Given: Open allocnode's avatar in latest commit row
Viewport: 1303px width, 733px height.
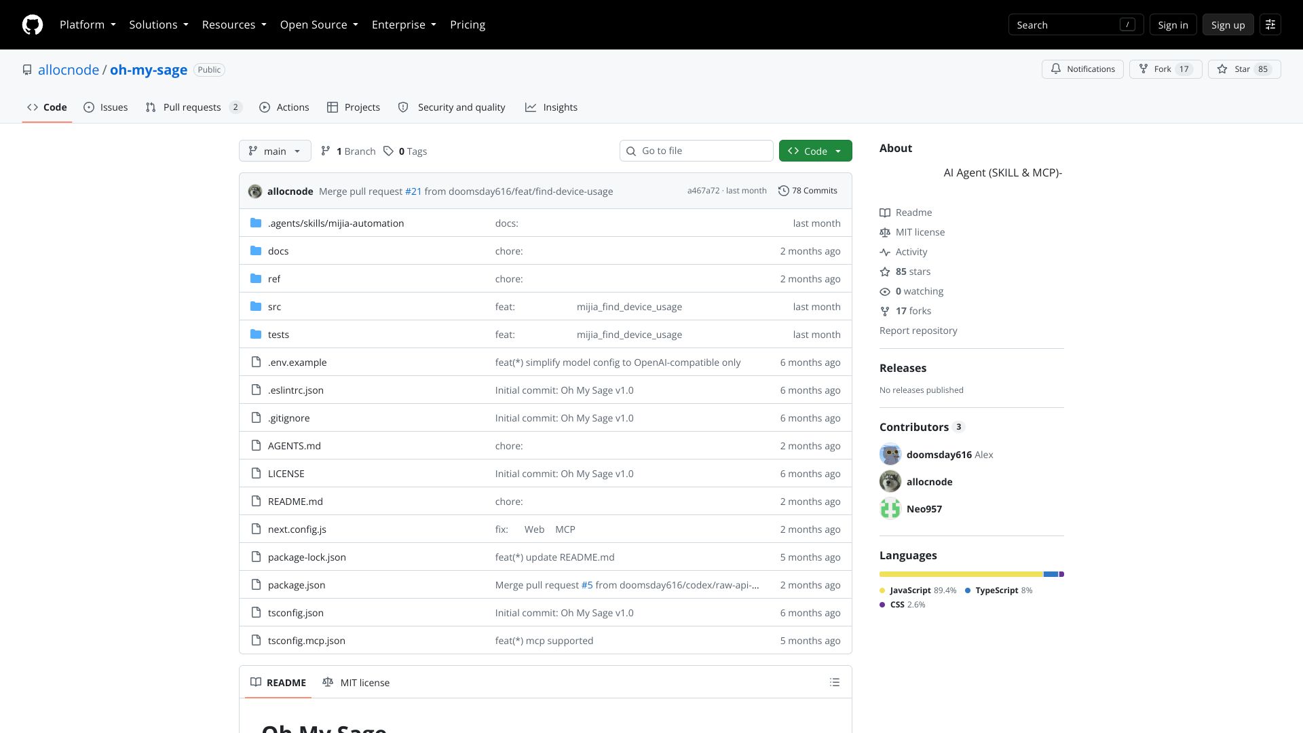Looking at the screenshot, I should point(255,191).
